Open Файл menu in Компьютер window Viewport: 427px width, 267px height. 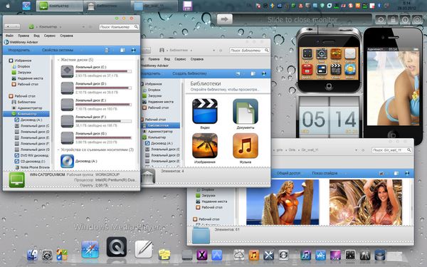click(x=9, y=36)
